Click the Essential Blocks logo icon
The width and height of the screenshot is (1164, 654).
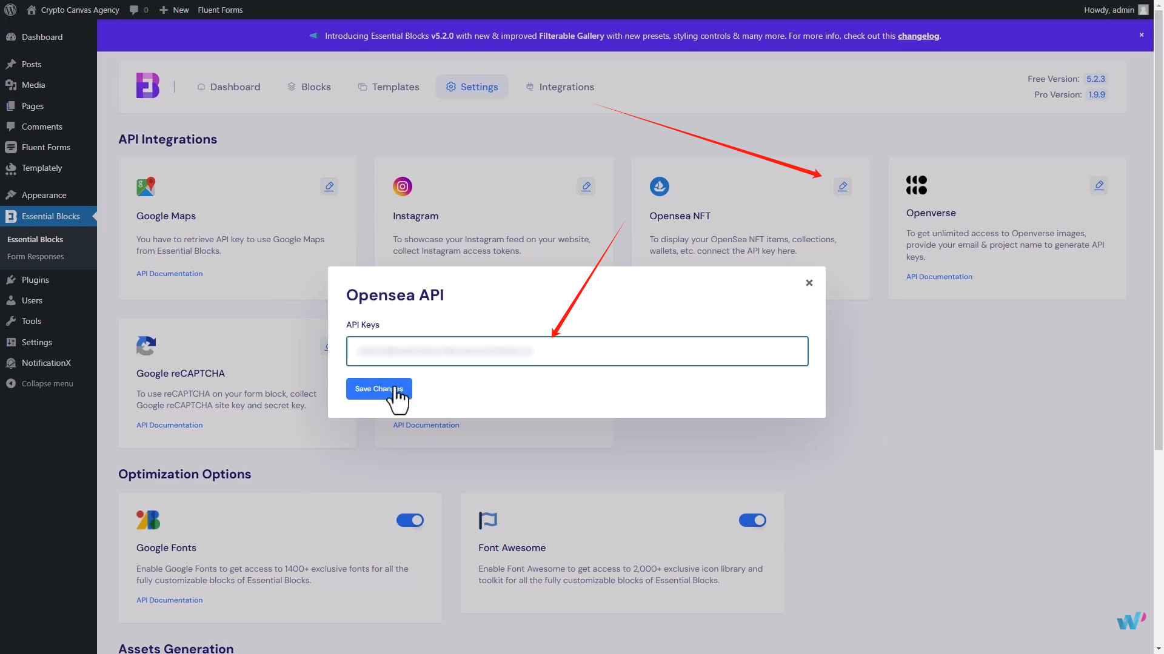pyautogui.click(x=147, y=86)
